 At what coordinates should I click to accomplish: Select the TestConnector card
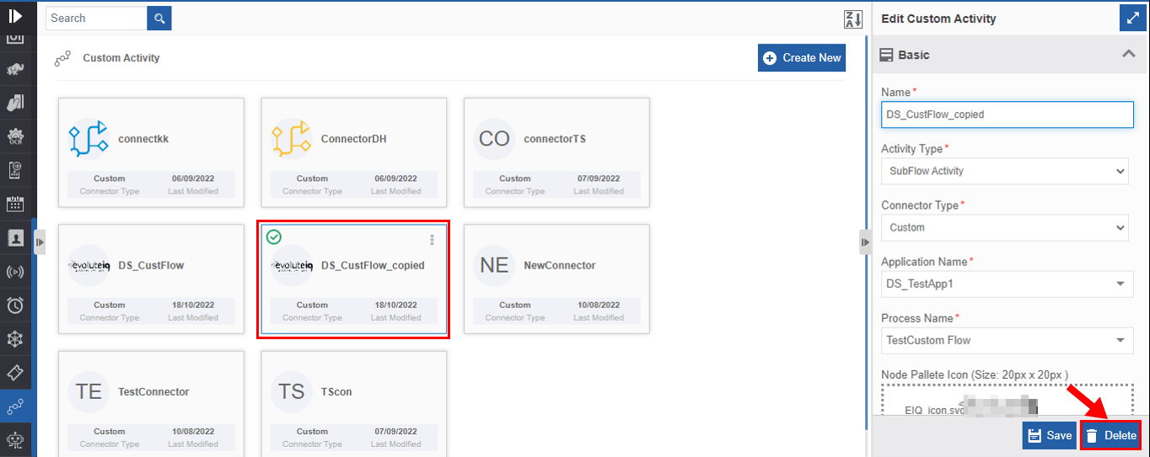tap(151, 404)
